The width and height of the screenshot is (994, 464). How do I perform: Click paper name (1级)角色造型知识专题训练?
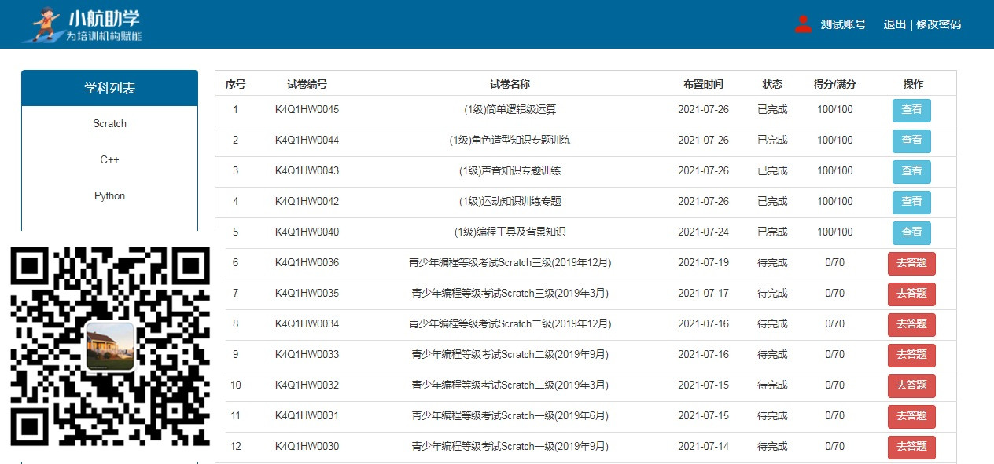510,141
